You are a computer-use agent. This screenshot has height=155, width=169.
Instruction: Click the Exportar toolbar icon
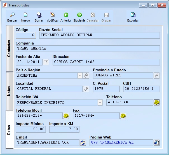[133, 15]
